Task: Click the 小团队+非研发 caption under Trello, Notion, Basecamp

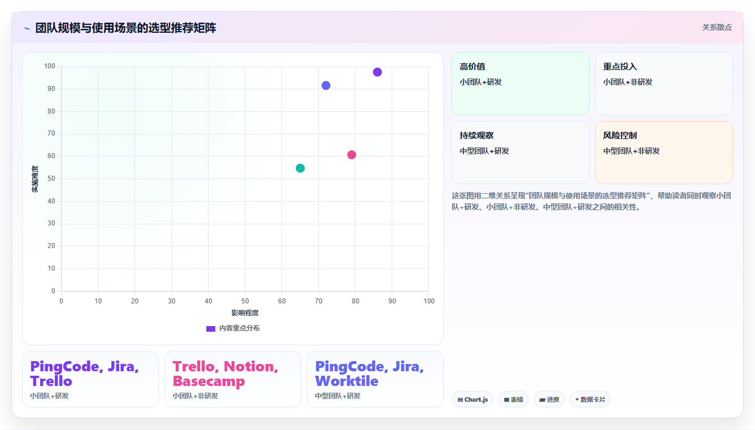Action: (x=195, y=396)
